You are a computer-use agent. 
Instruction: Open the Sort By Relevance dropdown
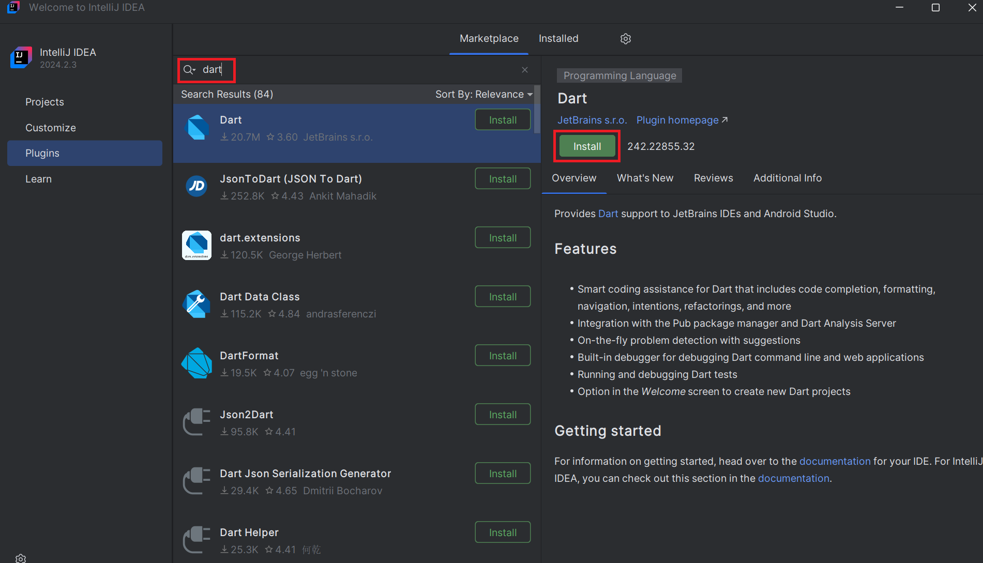(x=484, y=94)
